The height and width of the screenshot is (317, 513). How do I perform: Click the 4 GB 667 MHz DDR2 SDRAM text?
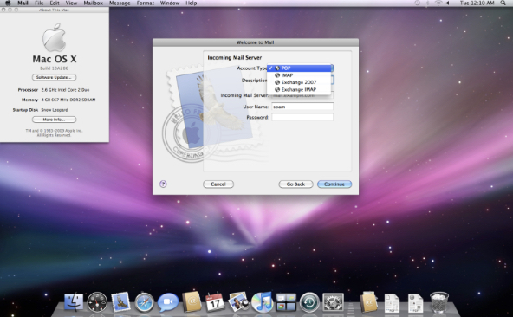tap(68, 100)
